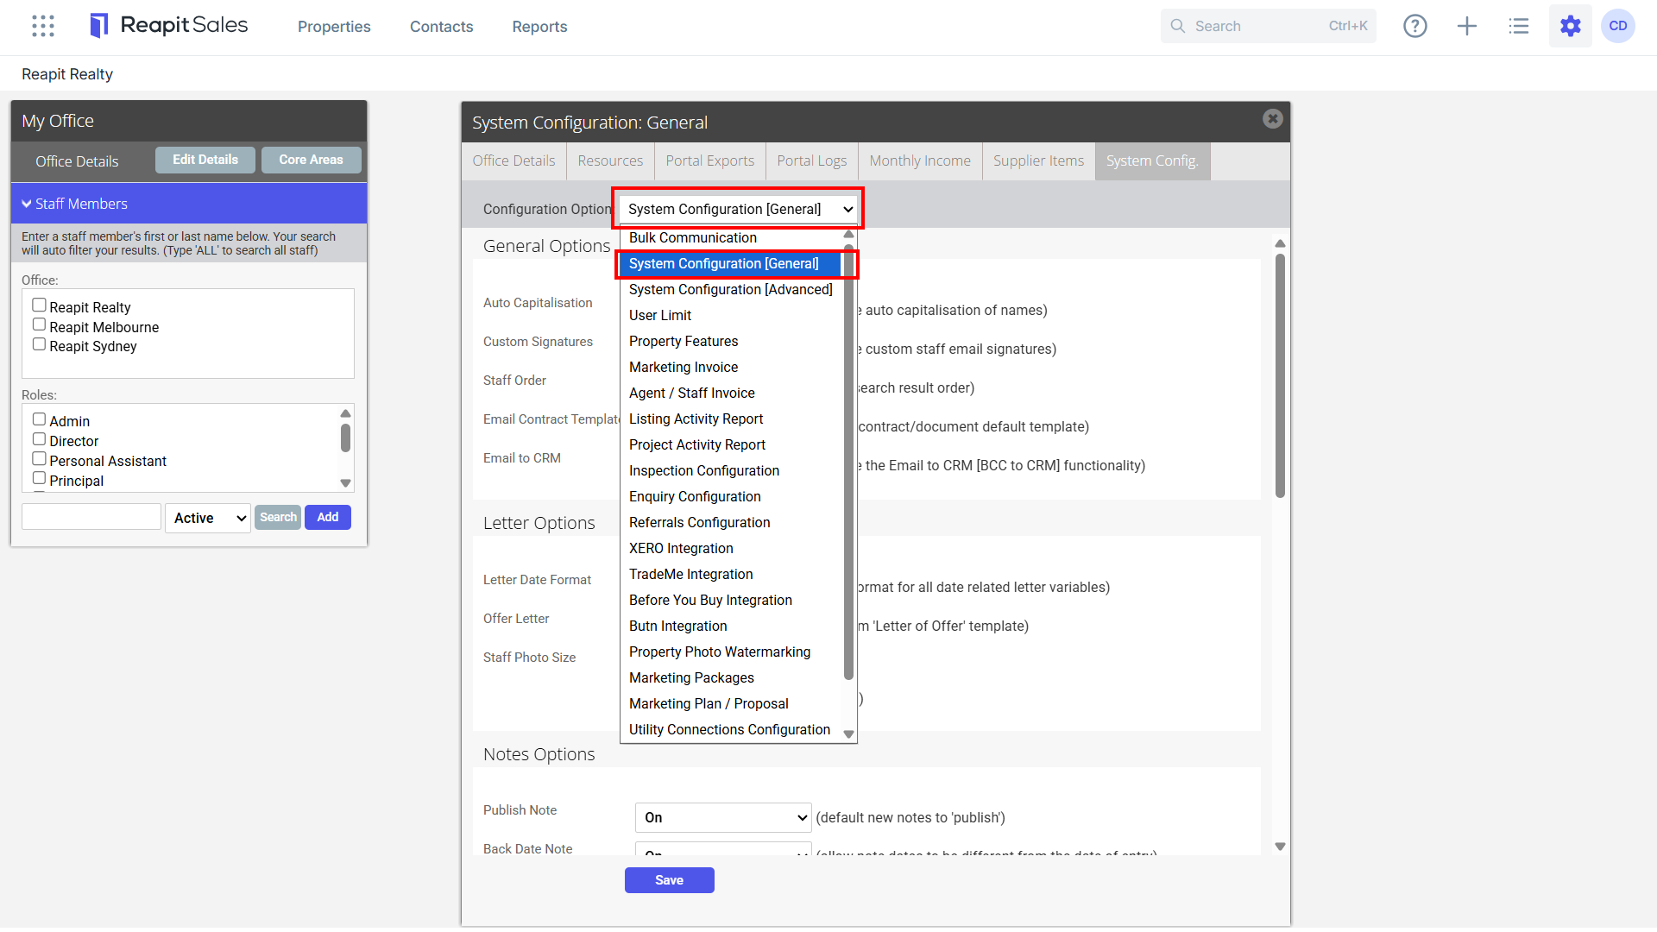The image size is (1657, 932).
Task: Click the Core Areas button
Action: [311, 160]
